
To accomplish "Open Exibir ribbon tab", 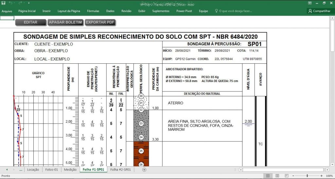I will pos(142,11).
